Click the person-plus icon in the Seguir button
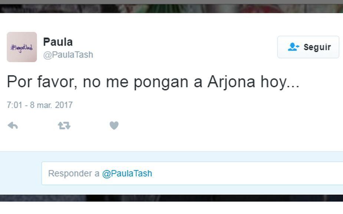Image resolution: width=343 pixels, height=214 pixels. 293,47
